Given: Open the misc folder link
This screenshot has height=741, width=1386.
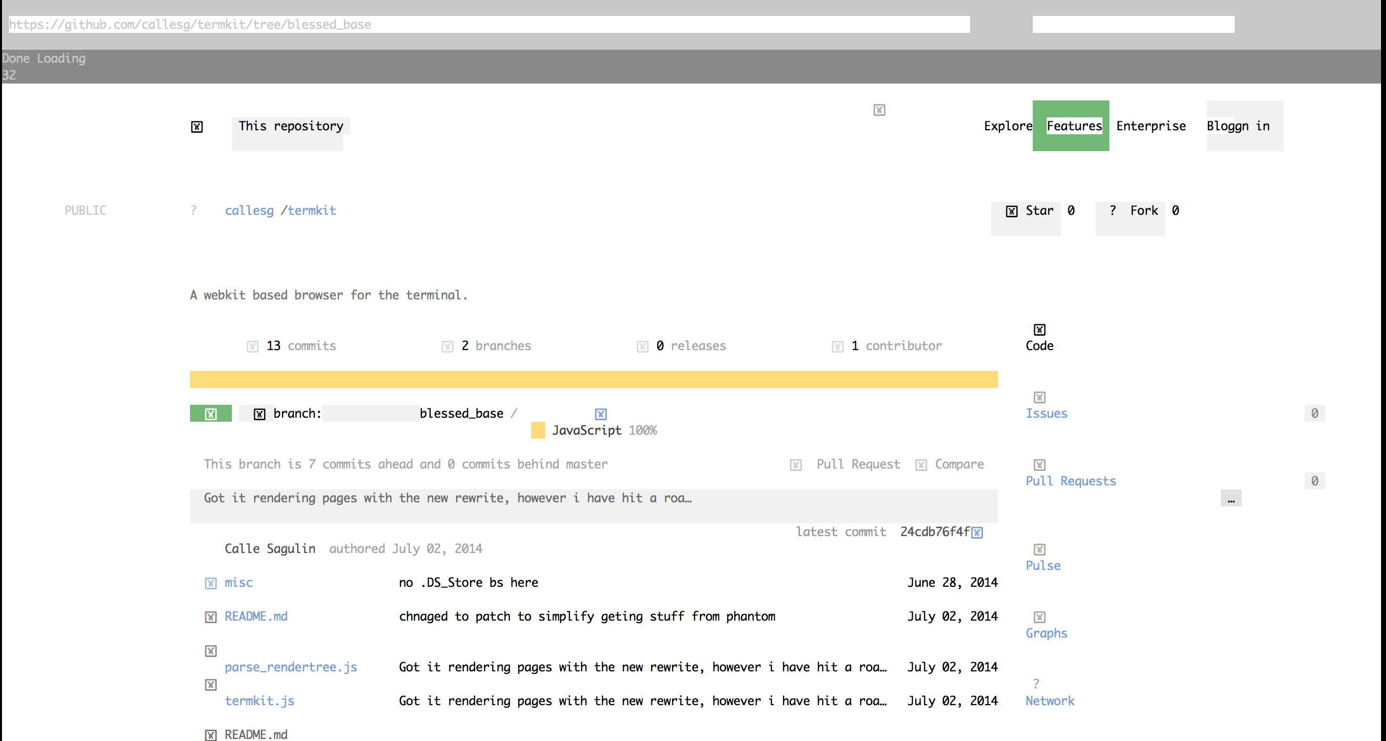Looking at the screenshot, I should coord(238,582).
